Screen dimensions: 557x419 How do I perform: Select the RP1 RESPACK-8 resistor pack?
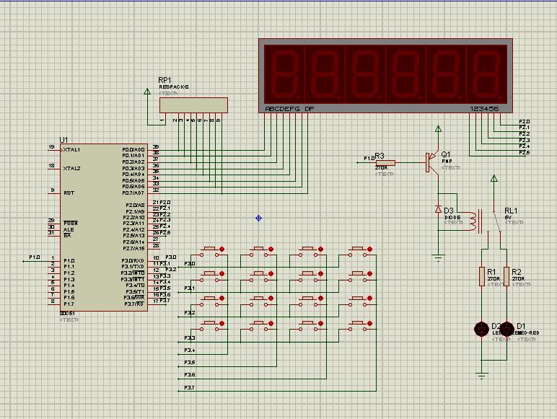pos(193,105)
